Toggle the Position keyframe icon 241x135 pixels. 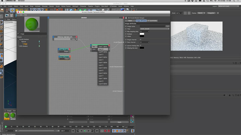(x=113, y=131)
